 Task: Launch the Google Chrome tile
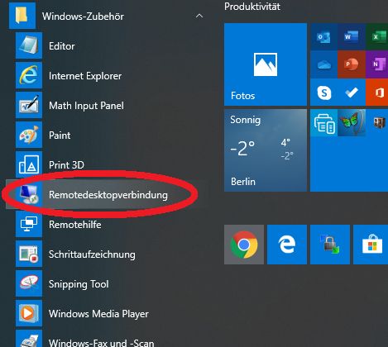(244, 245)
